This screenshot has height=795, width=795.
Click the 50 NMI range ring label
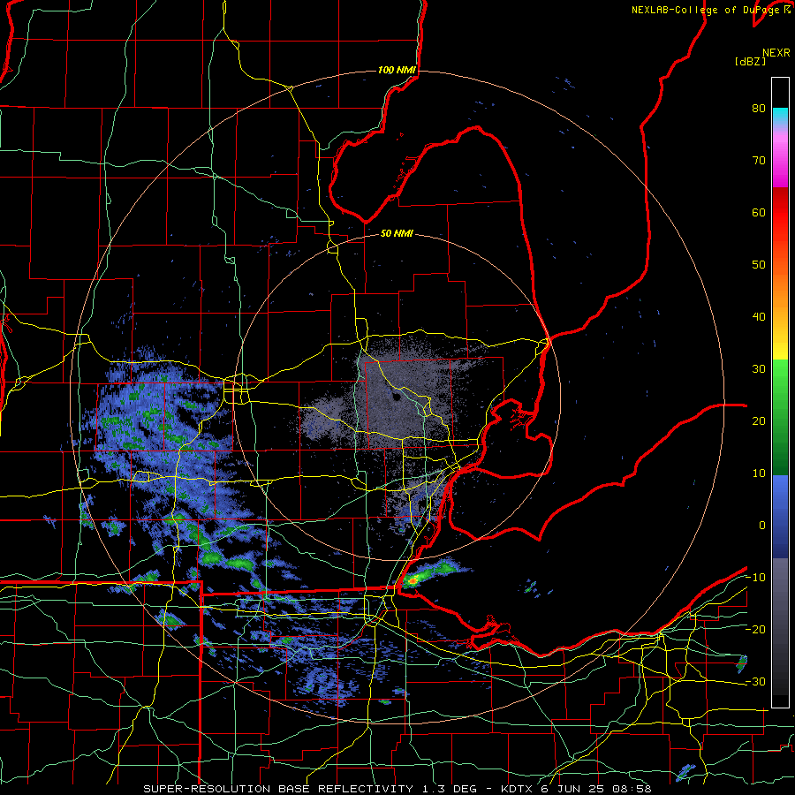point(397,234)
